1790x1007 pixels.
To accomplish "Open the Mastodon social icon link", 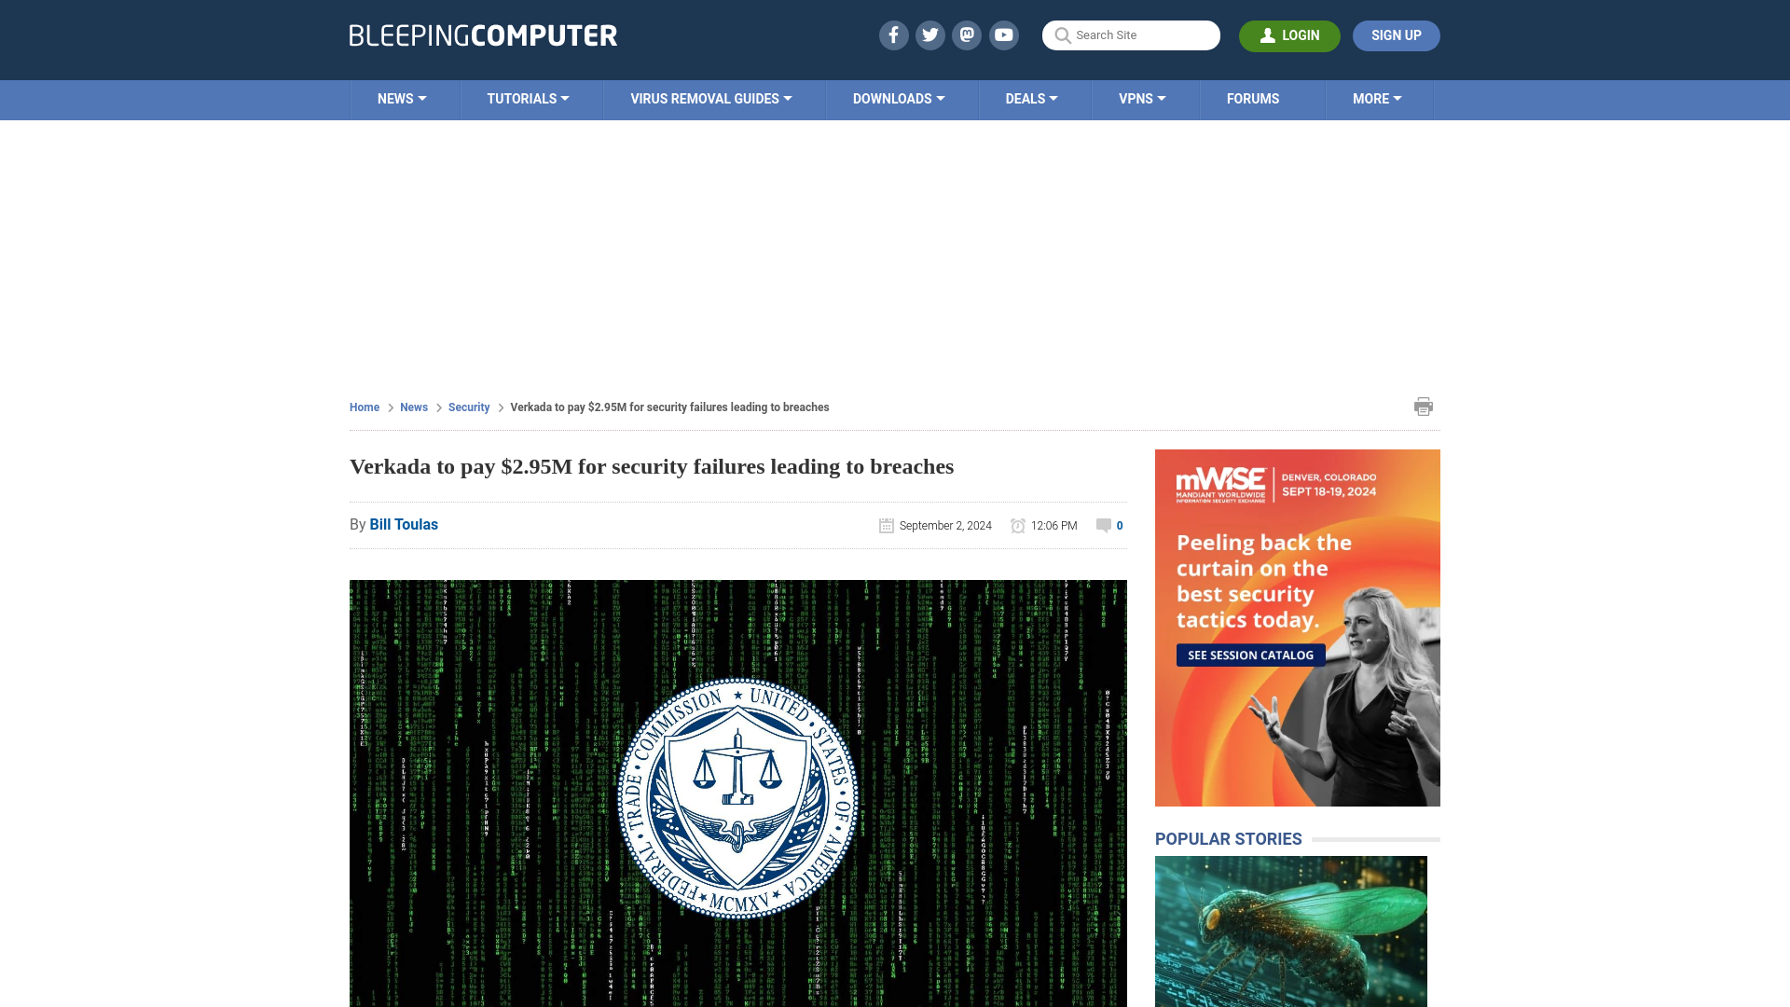I will 968,34.
